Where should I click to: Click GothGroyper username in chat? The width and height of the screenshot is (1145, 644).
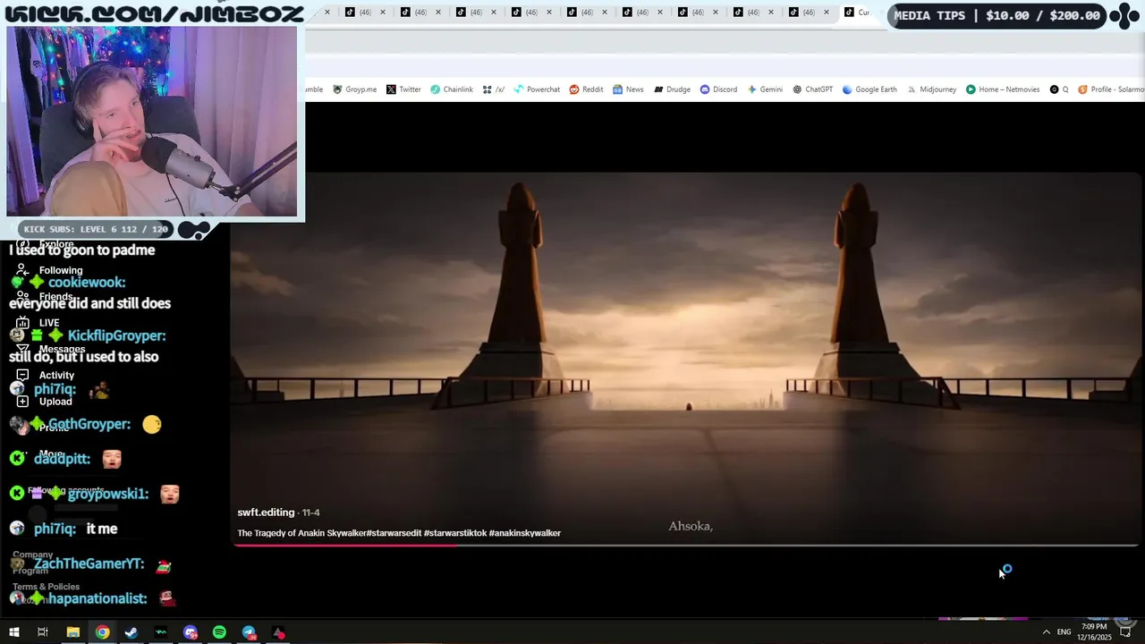89,424
